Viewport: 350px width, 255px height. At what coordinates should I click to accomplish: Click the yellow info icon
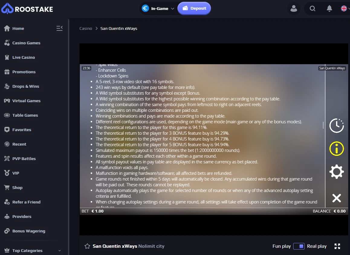tap(337, 149)
